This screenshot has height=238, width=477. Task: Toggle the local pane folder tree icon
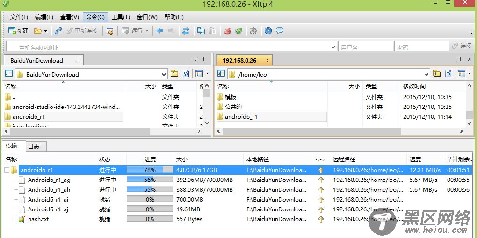click(x=9, y=74)
